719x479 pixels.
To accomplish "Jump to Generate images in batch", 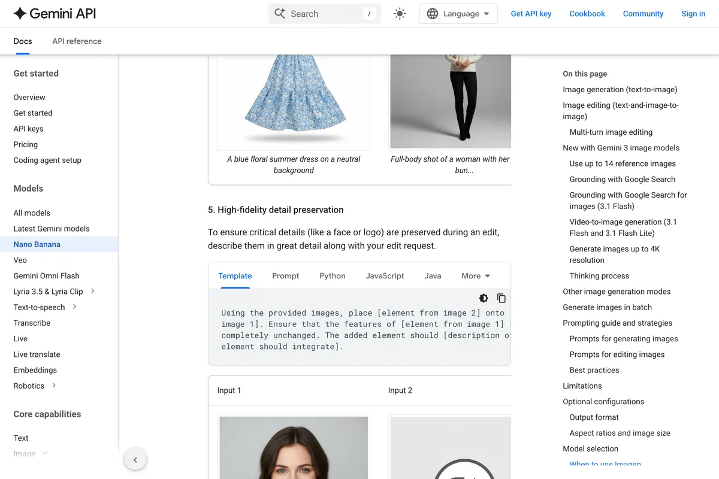I will pyautogui.click(x=607, y=307).
